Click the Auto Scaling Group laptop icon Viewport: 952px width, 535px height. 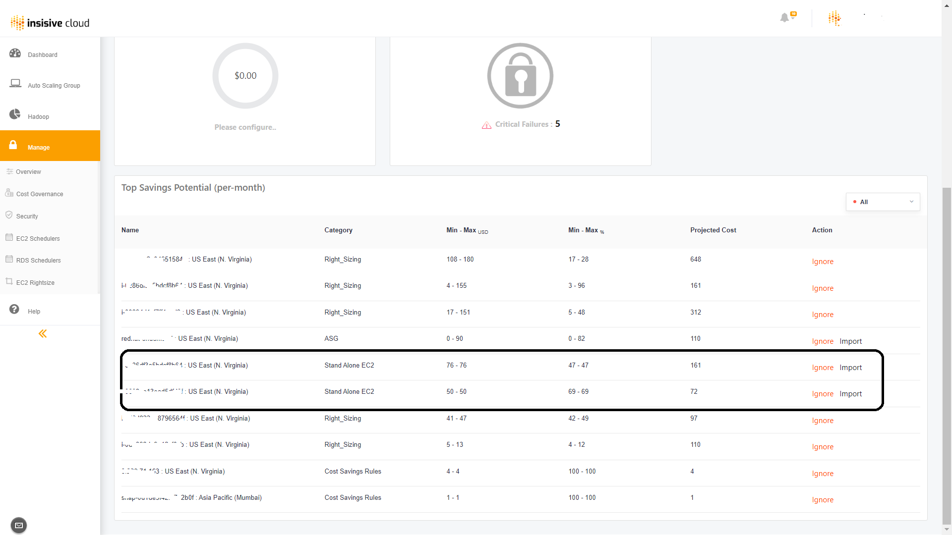pyautogui.click(x=15, y=84)
